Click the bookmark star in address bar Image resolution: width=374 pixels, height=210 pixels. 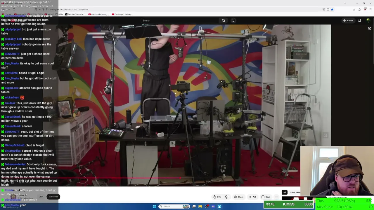(332, 9)
